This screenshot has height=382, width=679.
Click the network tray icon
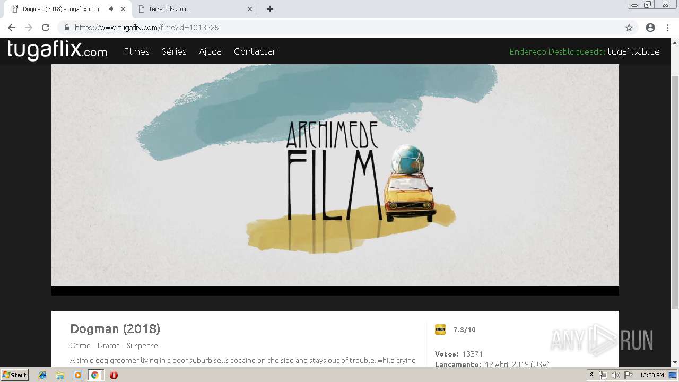[603, 375]
